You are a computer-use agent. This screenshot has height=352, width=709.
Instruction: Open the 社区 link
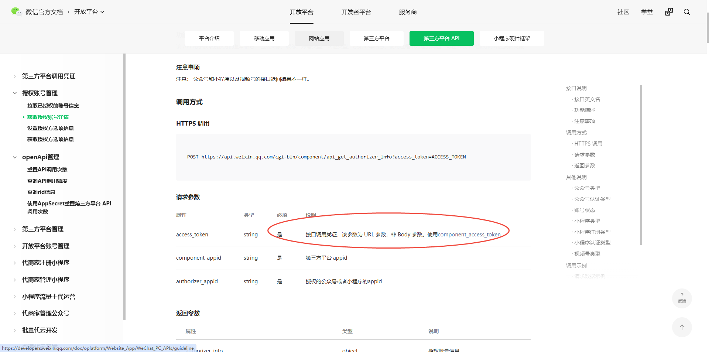pyautogui.click(x=623, y=12)
